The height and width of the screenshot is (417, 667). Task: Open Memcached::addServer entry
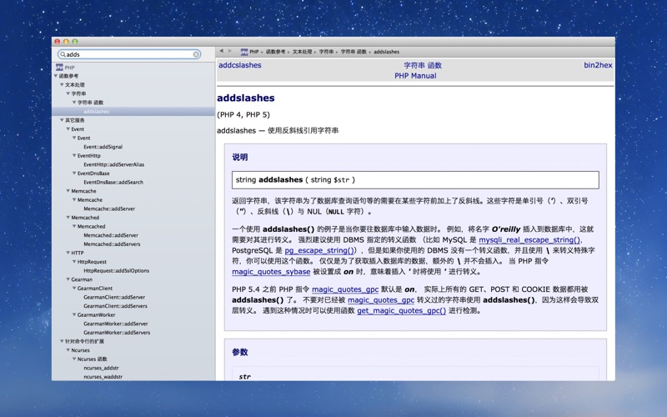111,235
